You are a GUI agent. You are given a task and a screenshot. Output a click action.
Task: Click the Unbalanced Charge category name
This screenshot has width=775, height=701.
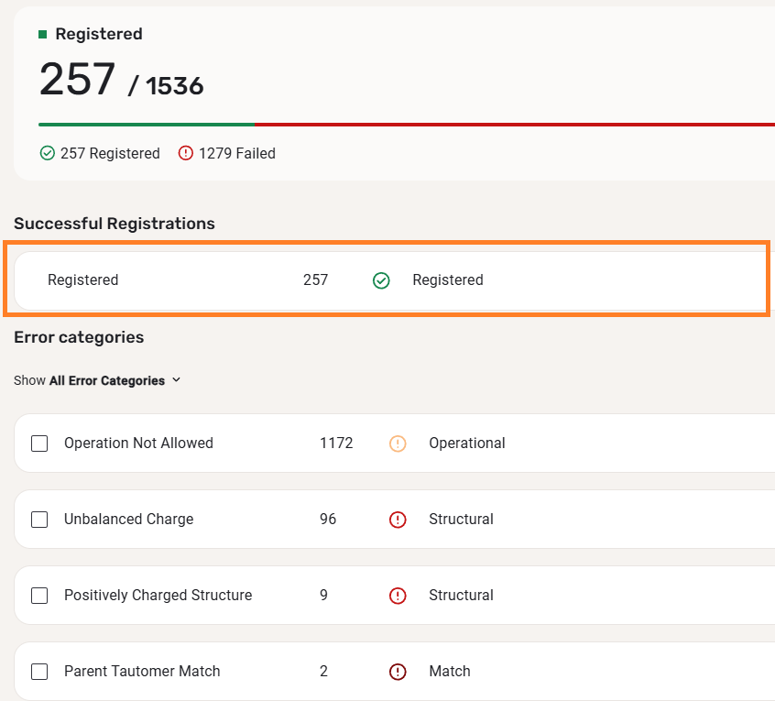click(128, 520)
